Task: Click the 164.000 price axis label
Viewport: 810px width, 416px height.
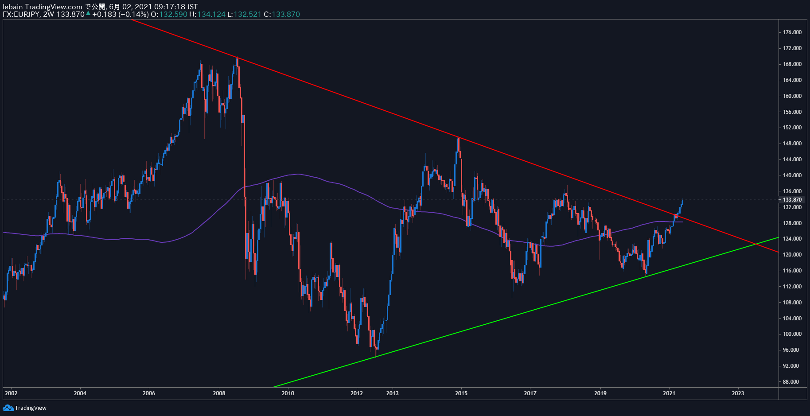Action: (x=792, y=80)
